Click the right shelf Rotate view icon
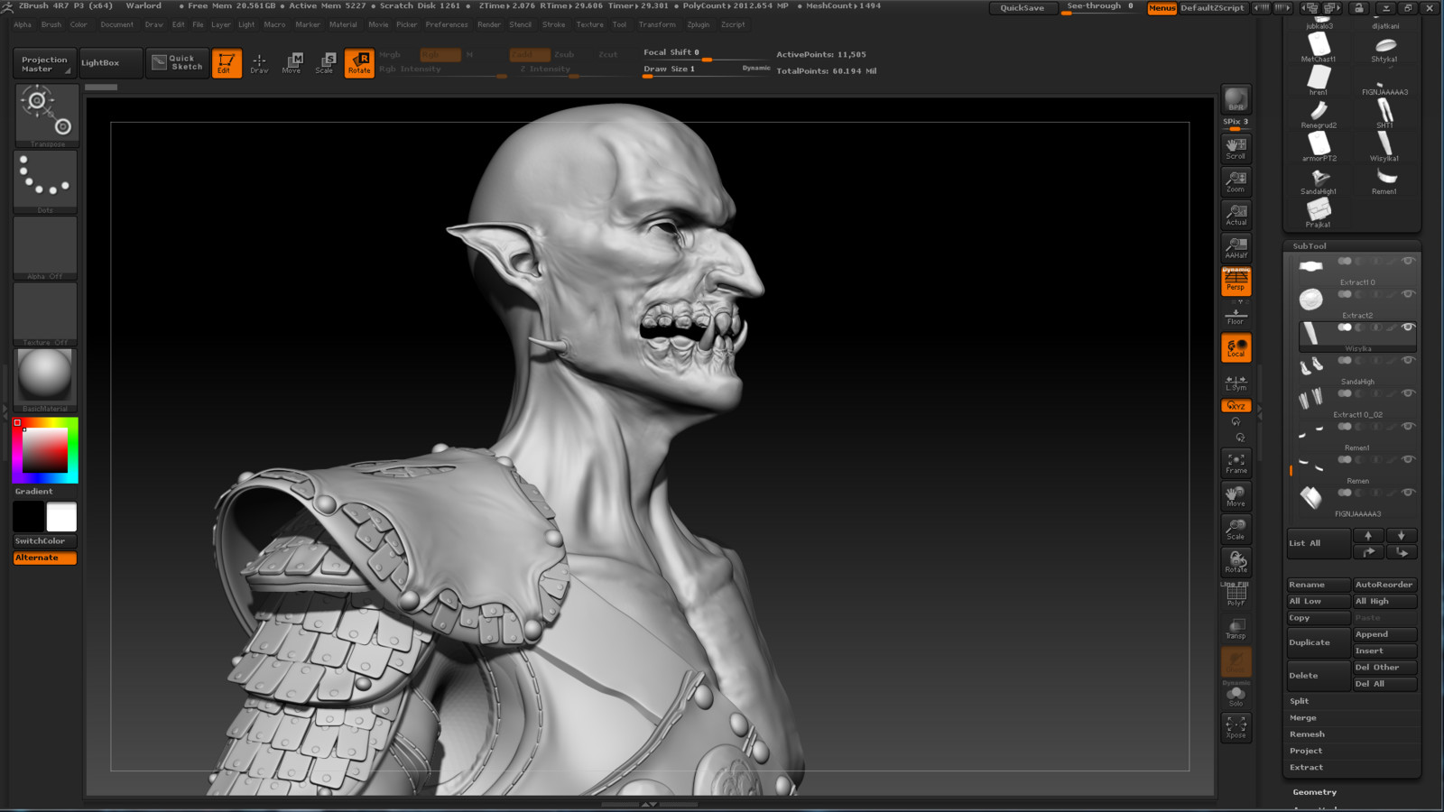The image size is (1444, 812). coord(1236,562)
